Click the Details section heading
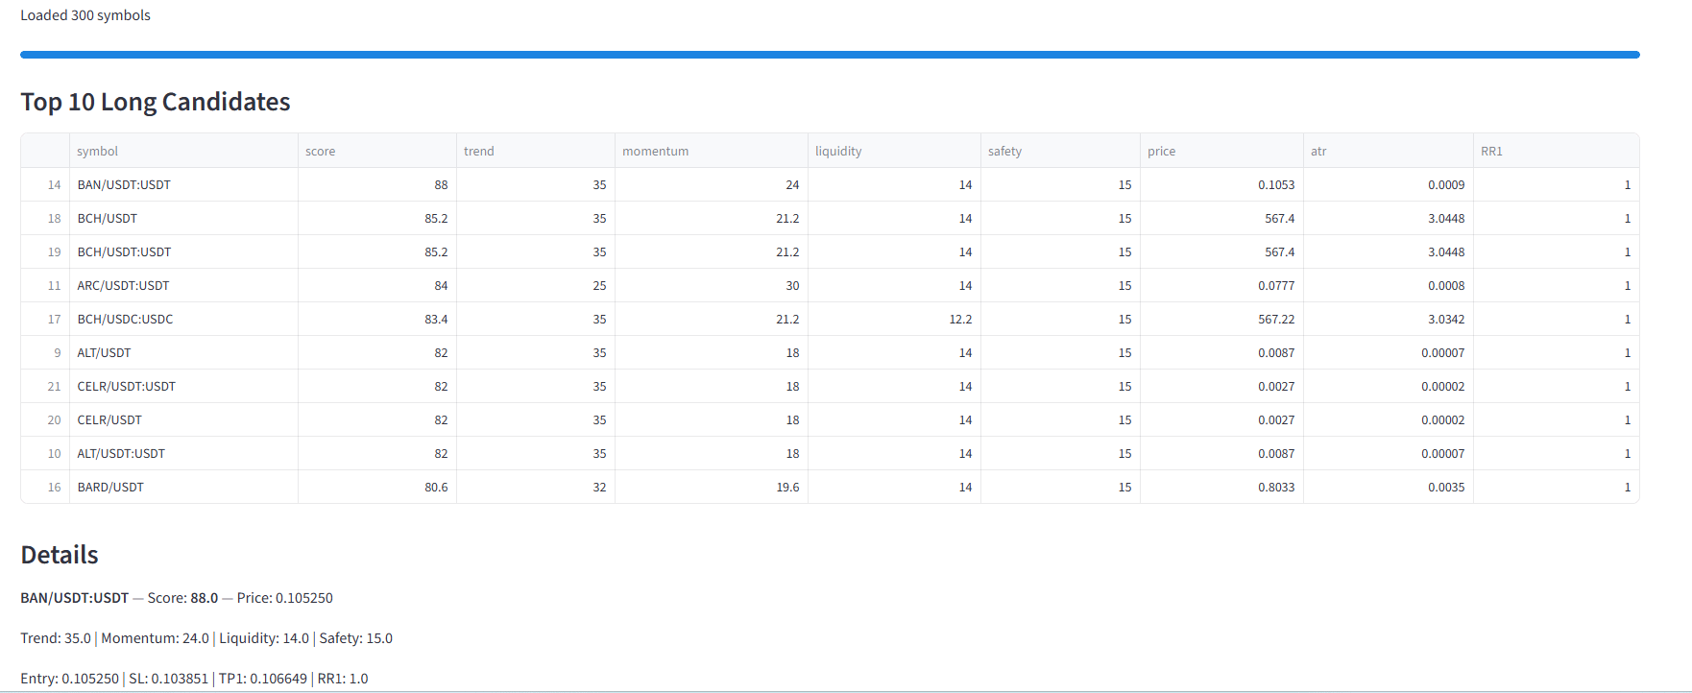Viewport: 1692px width, 693px height. 60,555
